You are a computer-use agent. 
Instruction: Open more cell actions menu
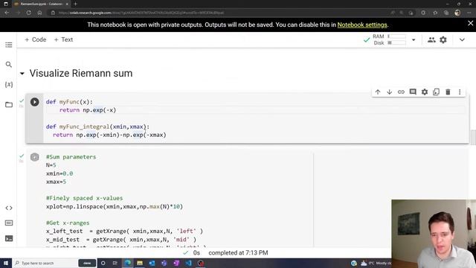[460, 92]
